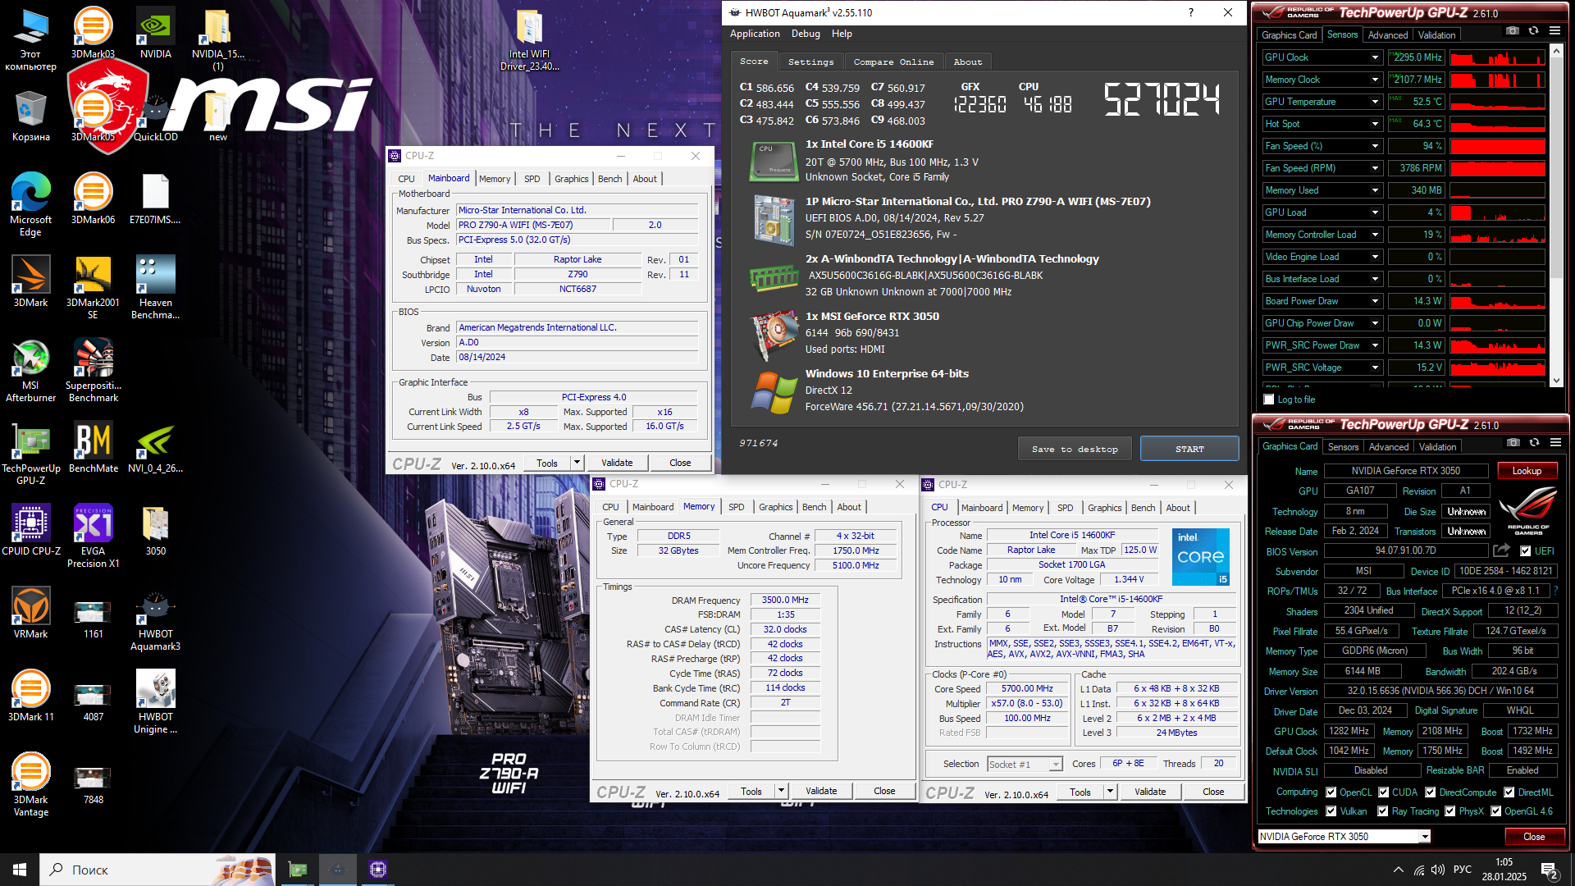Open the NVIDIA GeForce RTX 3050 GPU selector dropdown
1575x886 pixels.
(x=1425, y=837)
